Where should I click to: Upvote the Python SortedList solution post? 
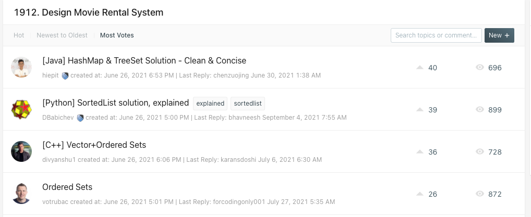[x=420, y=109]
